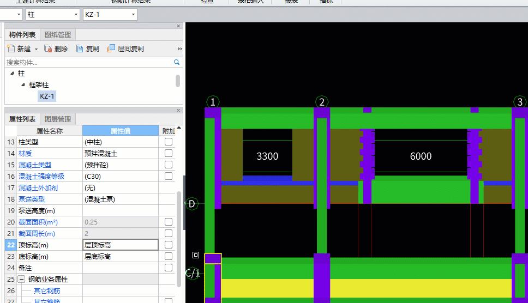Click the 搜索构件 search input field

(87, 63)
